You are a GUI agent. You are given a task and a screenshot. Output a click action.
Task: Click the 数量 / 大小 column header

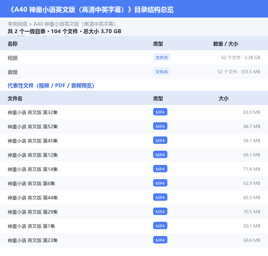(225, 44)
